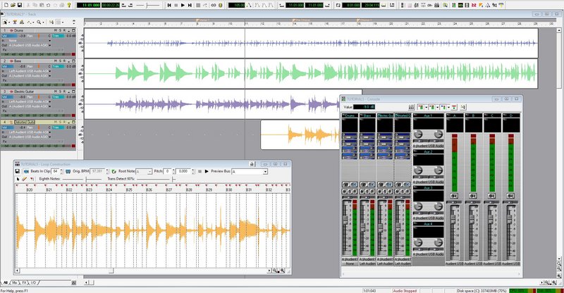The height and width of the screenshot is (293, 564).
Task: Mute the Drums channel in the Console
Action: [345, 192]
